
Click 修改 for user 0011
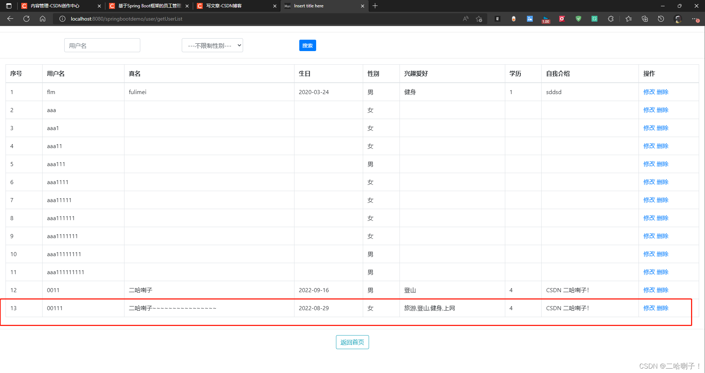click(649, 290)
